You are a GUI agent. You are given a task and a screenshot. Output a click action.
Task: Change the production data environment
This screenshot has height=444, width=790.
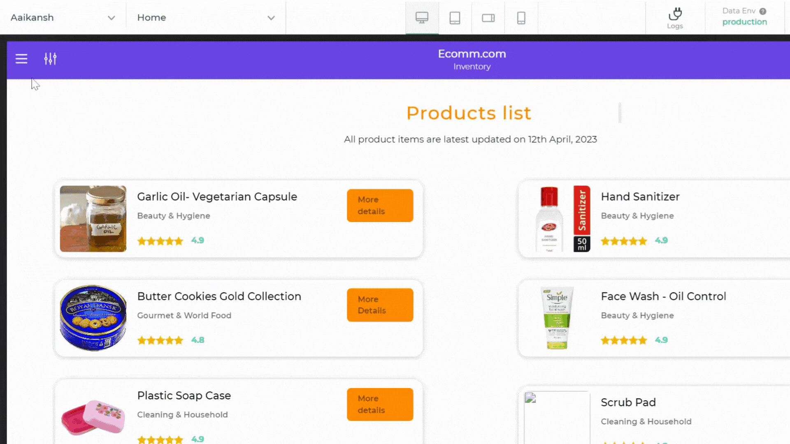744,22
